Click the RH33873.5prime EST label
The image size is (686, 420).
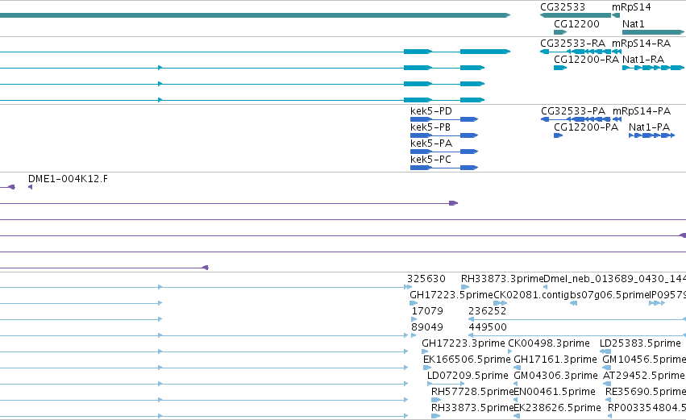[x=472, y=408]
